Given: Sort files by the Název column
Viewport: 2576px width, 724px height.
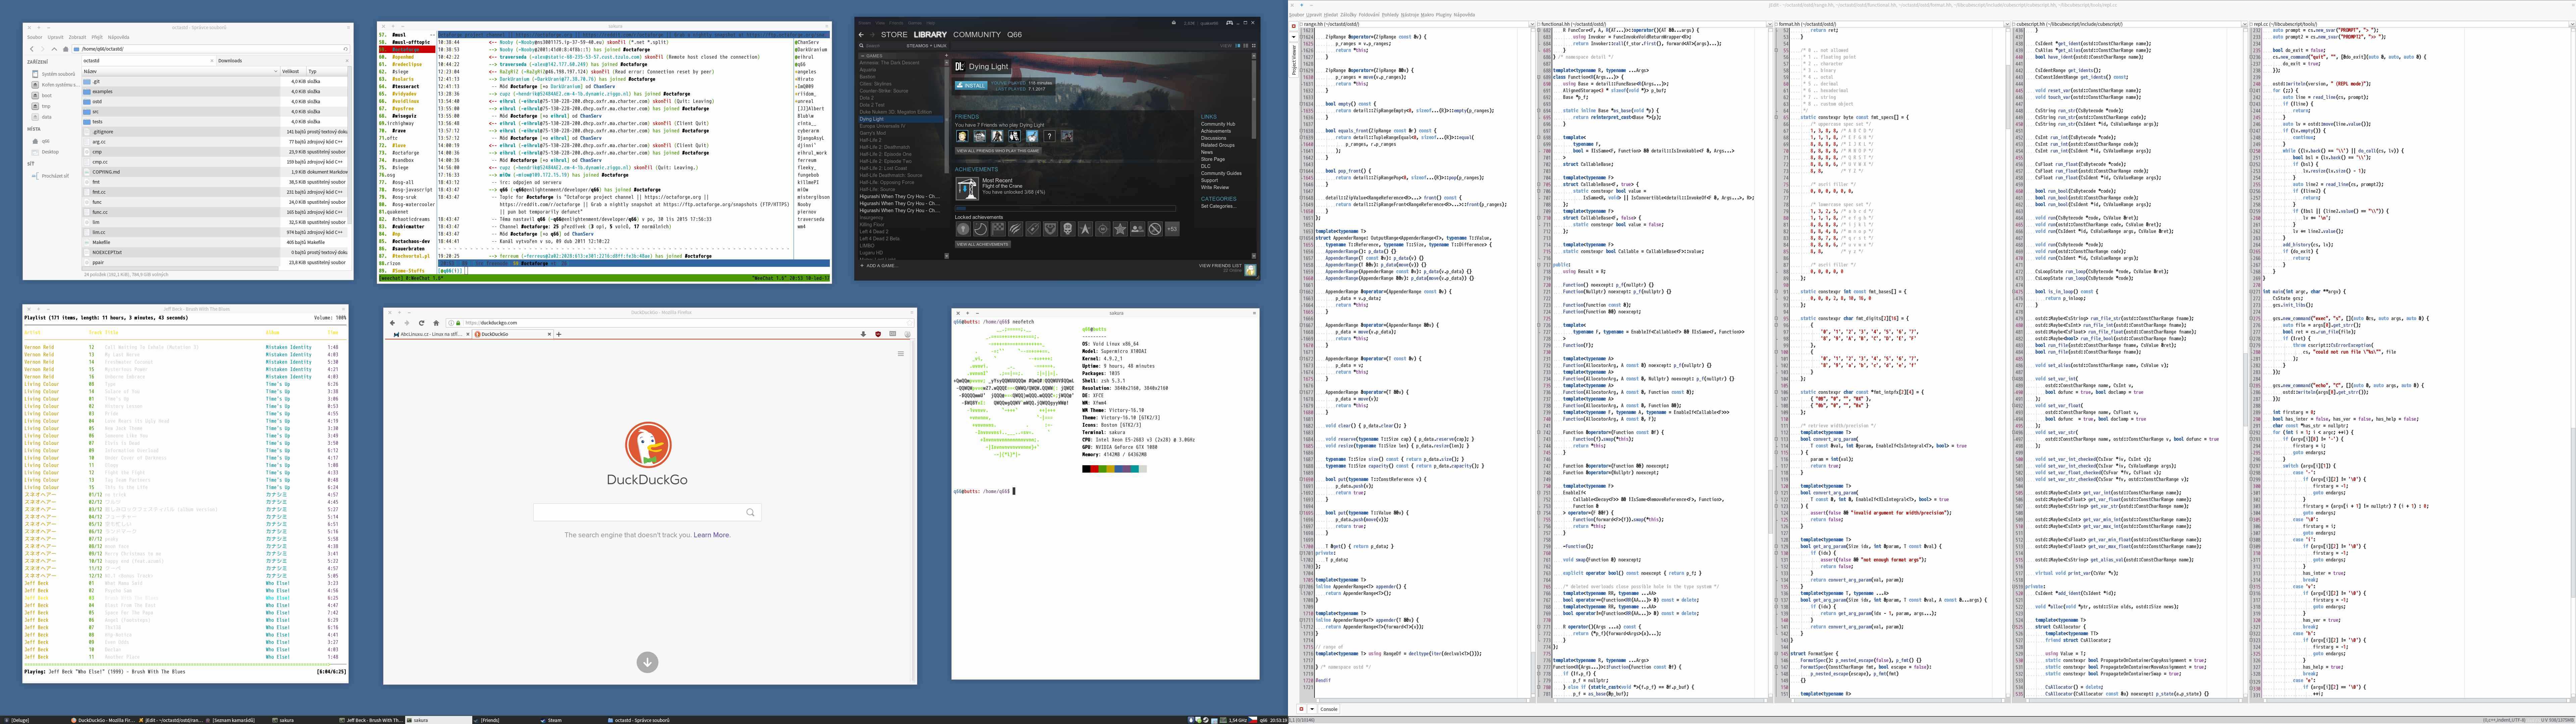Looking at the screenshot, I should pyautogui.click(x=181, y=72).
